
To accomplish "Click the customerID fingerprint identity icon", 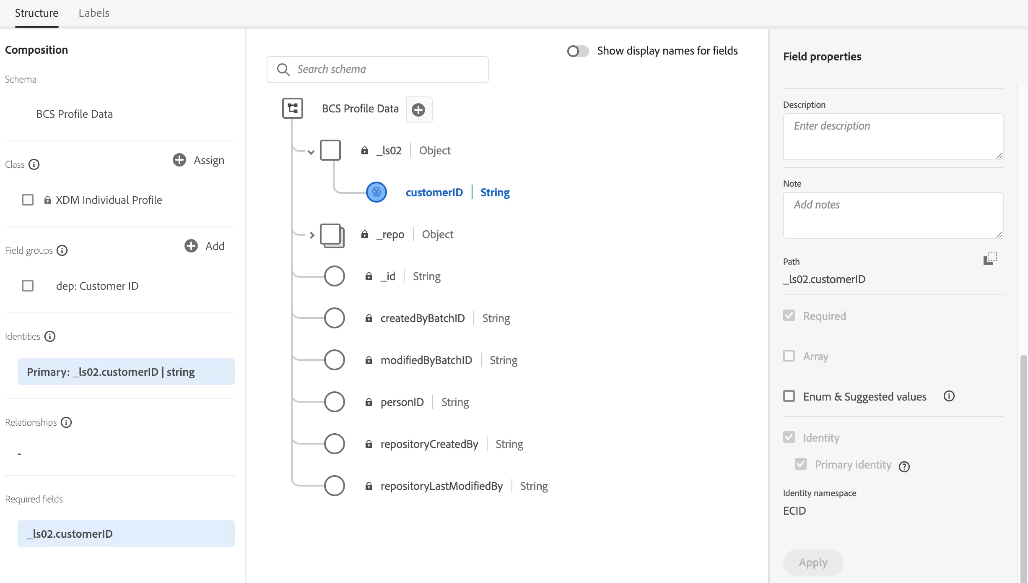I will (x=376, y=192).
